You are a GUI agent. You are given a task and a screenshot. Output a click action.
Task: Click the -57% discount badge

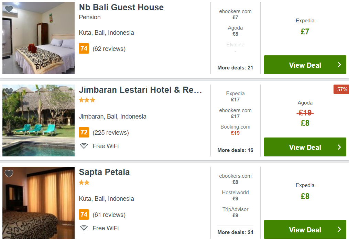click(341, 89)
